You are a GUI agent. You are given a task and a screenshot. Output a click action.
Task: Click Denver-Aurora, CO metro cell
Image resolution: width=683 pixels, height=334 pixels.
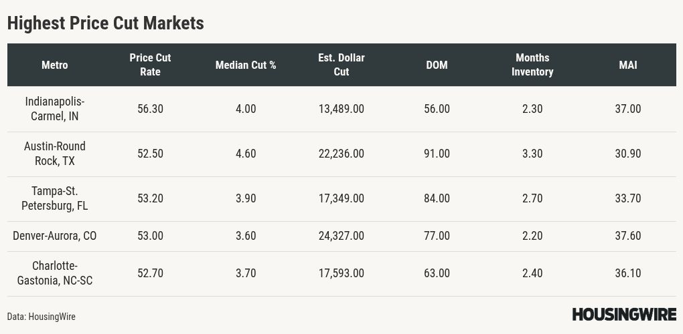point(55,236)
